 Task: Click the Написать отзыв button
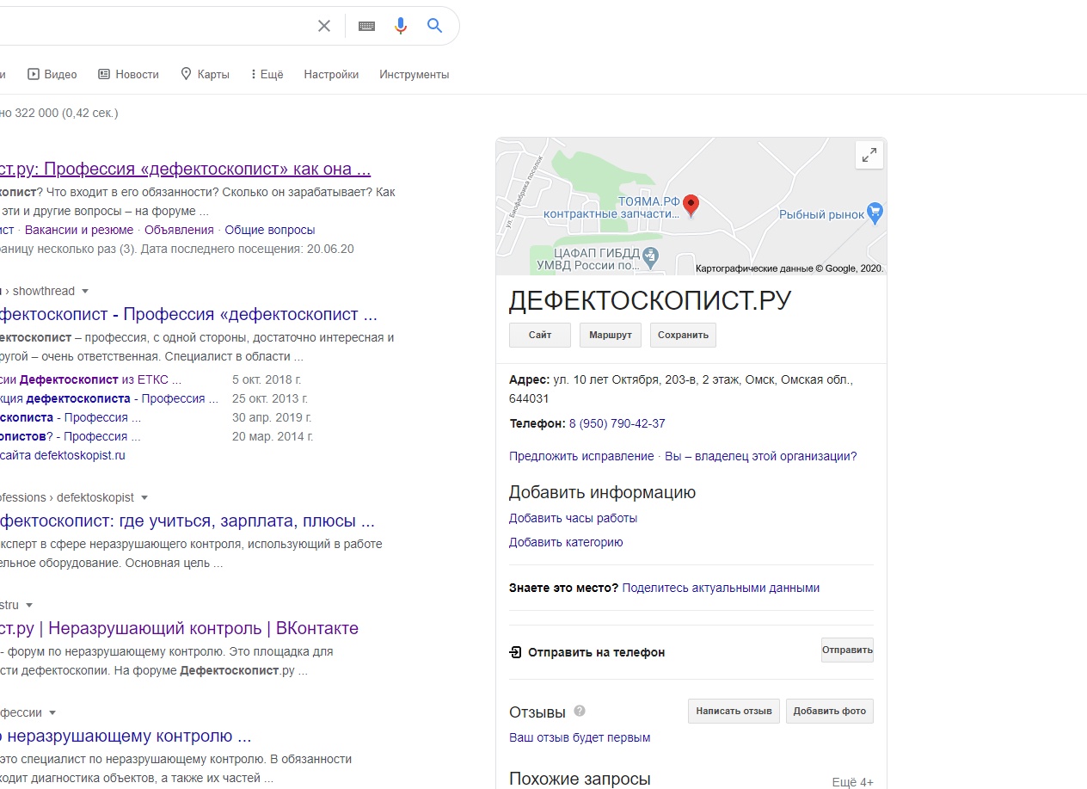[734, 711]
